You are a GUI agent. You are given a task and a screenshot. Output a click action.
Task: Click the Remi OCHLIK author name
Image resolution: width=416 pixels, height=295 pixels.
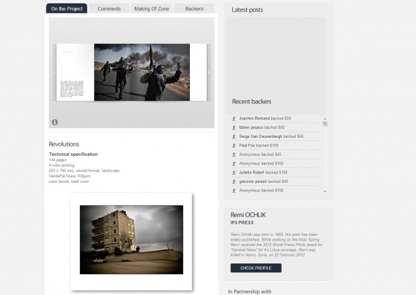point(250,215)
